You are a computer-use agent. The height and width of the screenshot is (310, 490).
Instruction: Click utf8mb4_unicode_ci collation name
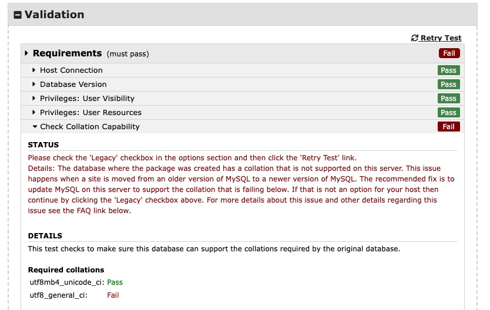[67, 282]
